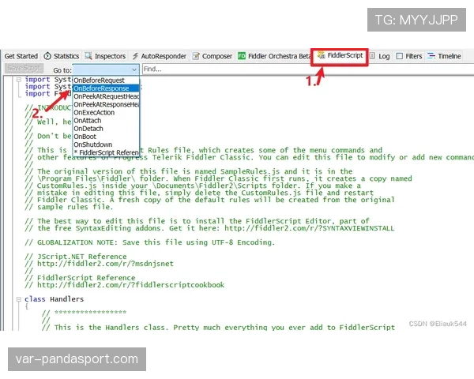Open the Composer tab
The height and width of the screenshot is (379, 474).
click(213, 56)
